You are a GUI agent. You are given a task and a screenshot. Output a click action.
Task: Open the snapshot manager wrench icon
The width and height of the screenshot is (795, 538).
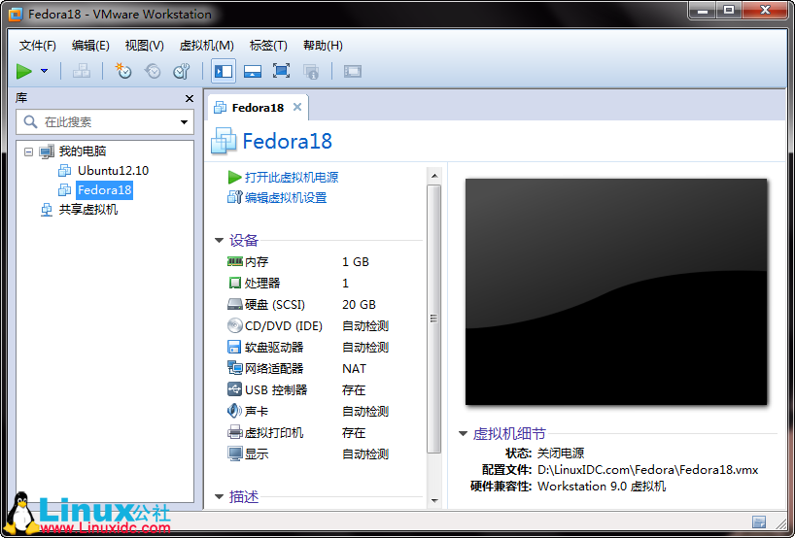181,72
